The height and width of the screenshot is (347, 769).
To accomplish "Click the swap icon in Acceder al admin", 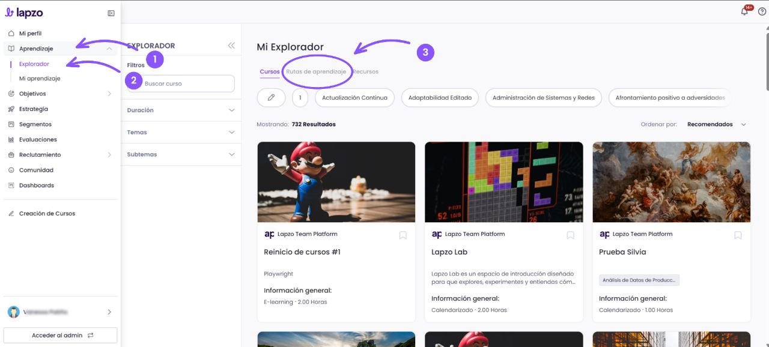I will click(90, 336).
